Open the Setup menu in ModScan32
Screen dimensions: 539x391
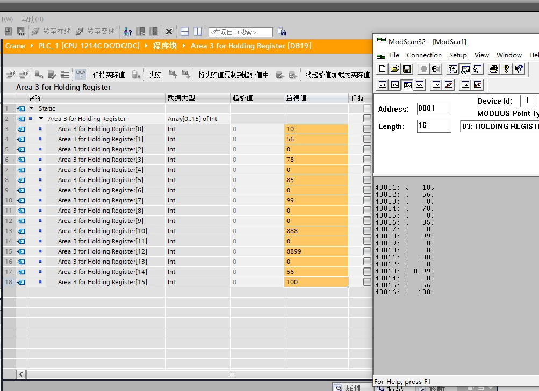coord(458,55)
